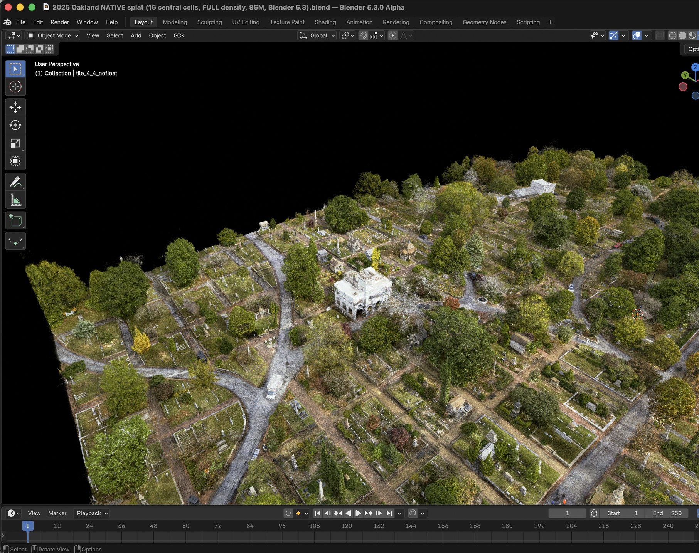Click the current frame number field
The image size is (699, 553).
tap(567, 513)
